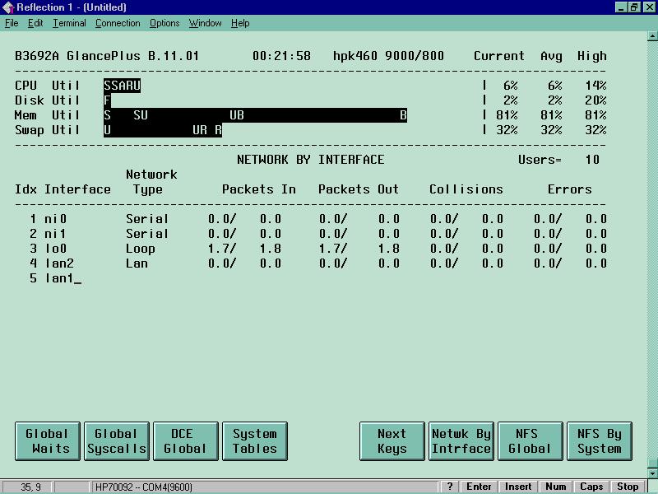
Task: Click the Stop button in status bar
Action: tap(628, 487)
